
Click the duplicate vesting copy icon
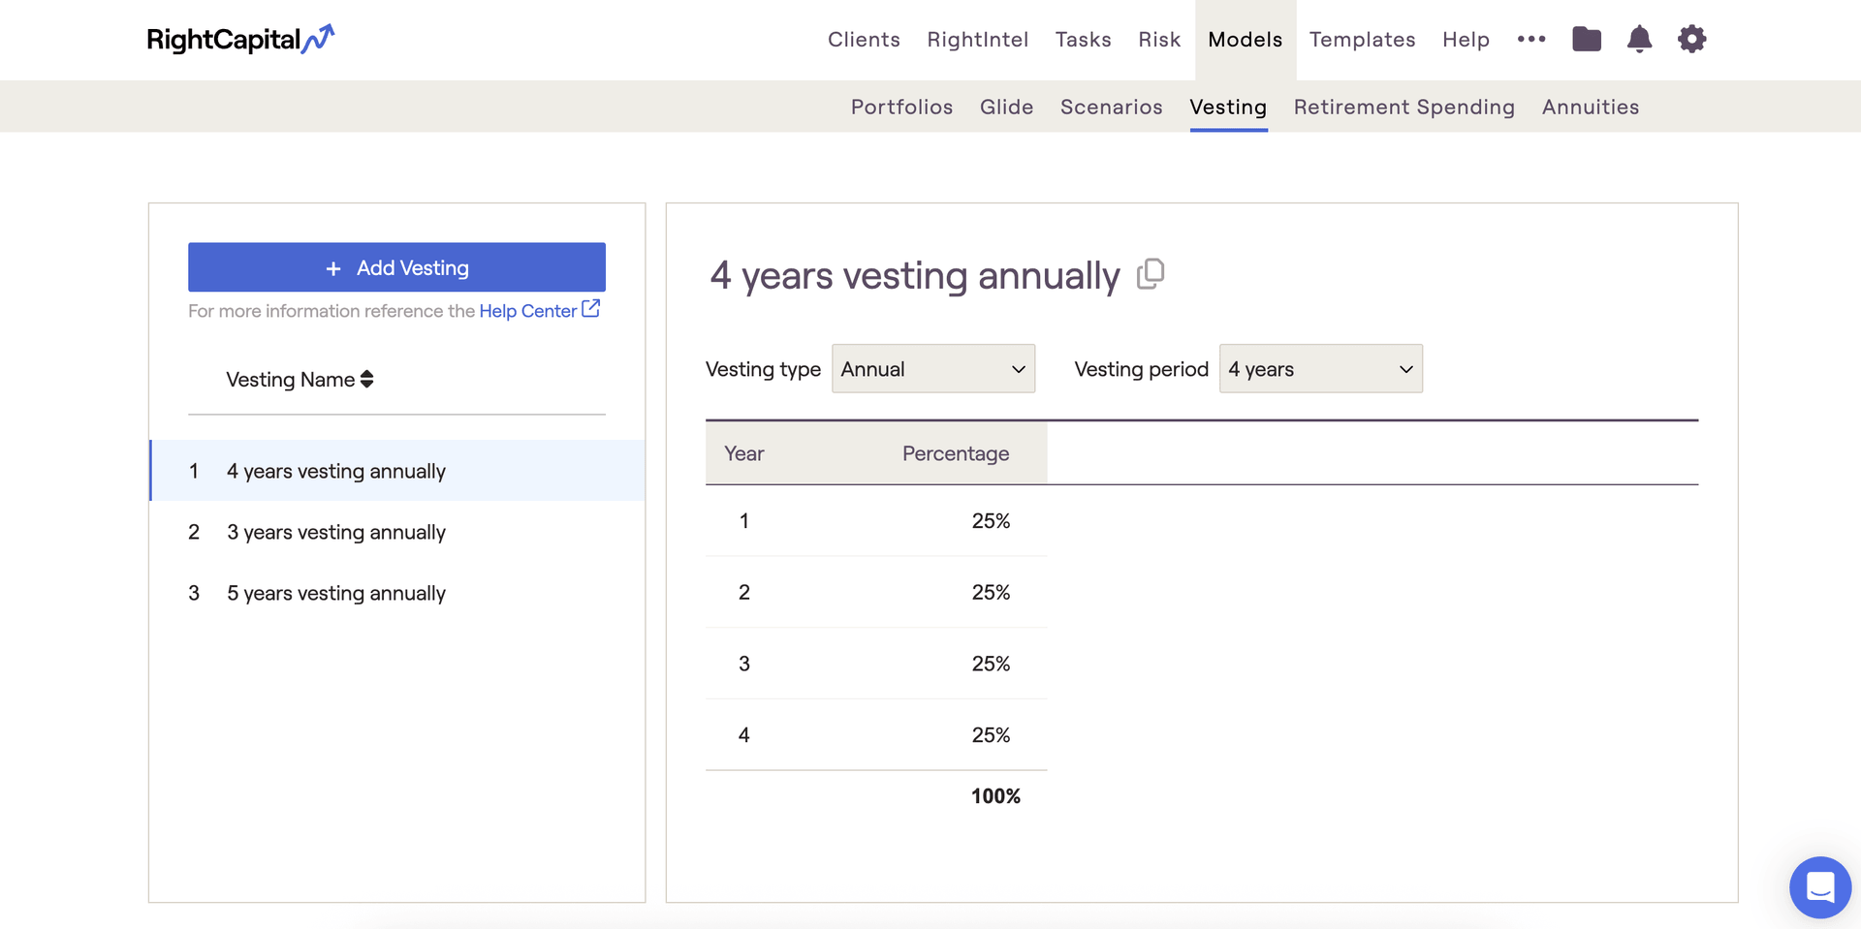click(x=1151, y=274)
